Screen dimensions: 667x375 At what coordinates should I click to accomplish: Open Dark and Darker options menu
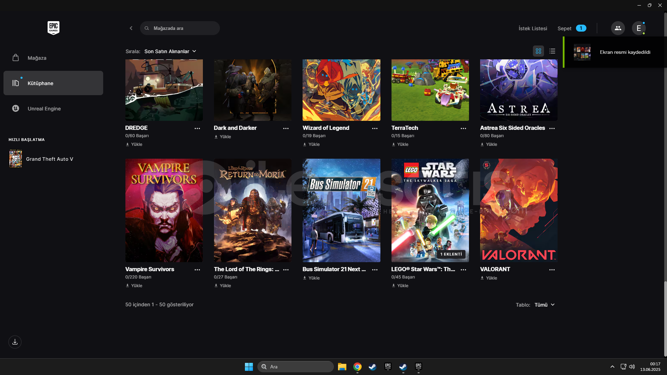[x=286, y=128]
